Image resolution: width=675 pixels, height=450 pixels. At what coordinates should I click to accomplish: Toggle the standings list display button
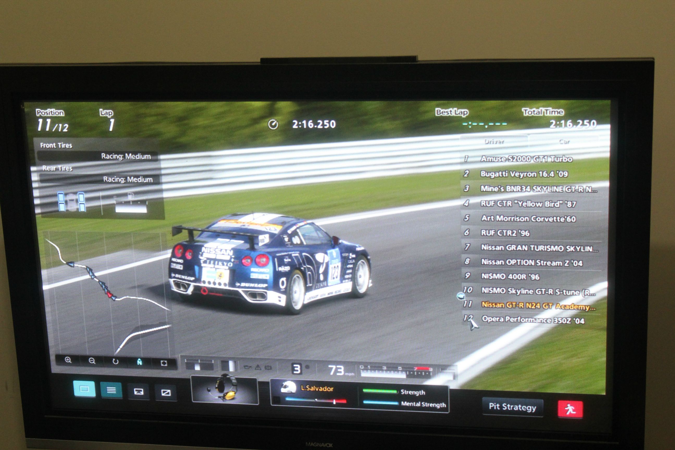coord(111,390)
